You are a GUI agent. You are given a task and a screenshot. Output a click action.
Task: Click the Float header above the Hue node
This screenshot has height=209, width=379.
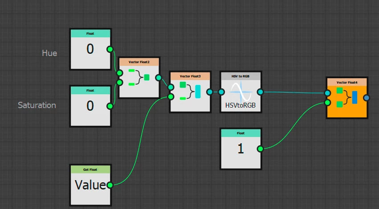[x=90, y=33]
